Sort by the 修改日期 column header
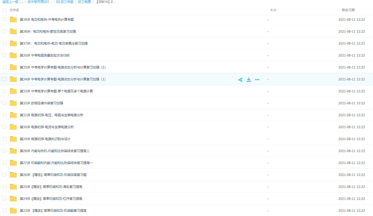This screenshot has width=373, height=216. [x=348, y=10]
